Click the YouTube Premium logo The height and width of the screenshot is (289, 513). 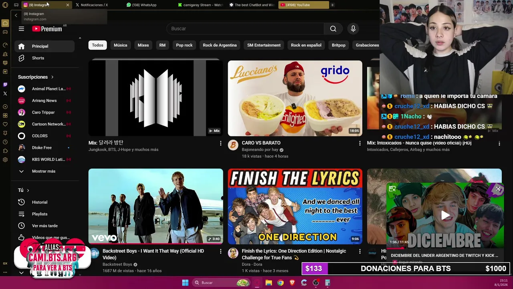[47, 29]
